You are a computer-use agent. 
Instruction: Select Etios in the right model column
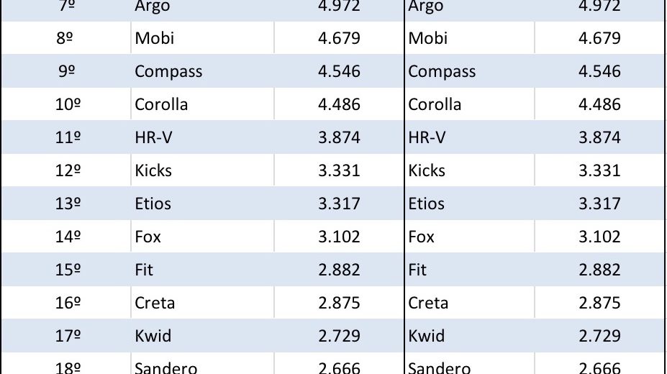pyautogui.click(x=427, y=204)
